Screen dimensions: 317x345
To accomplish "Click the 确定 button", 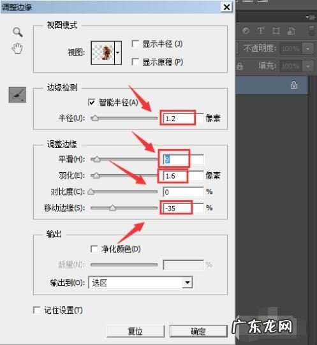I will [x=198, y=331].
